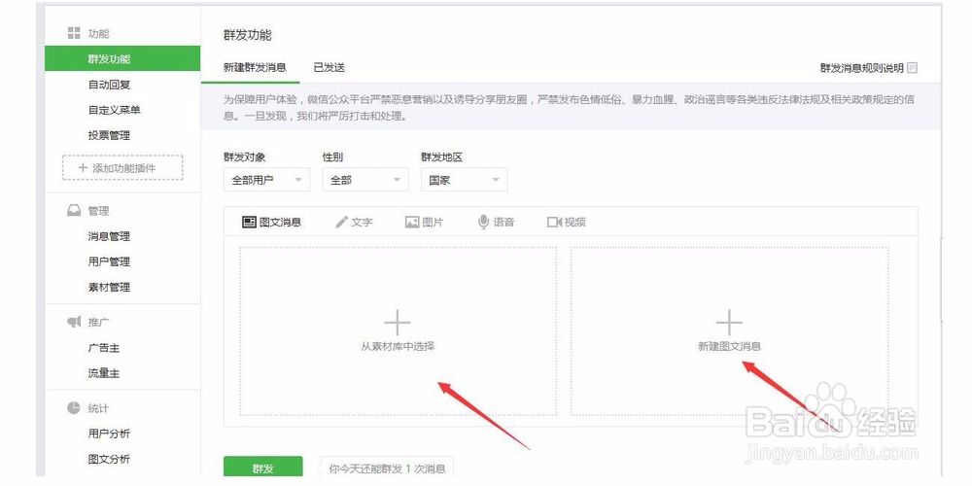
Task: Click the document icon beside 群发消息规则说明
Action: click(x=912, y=68)
